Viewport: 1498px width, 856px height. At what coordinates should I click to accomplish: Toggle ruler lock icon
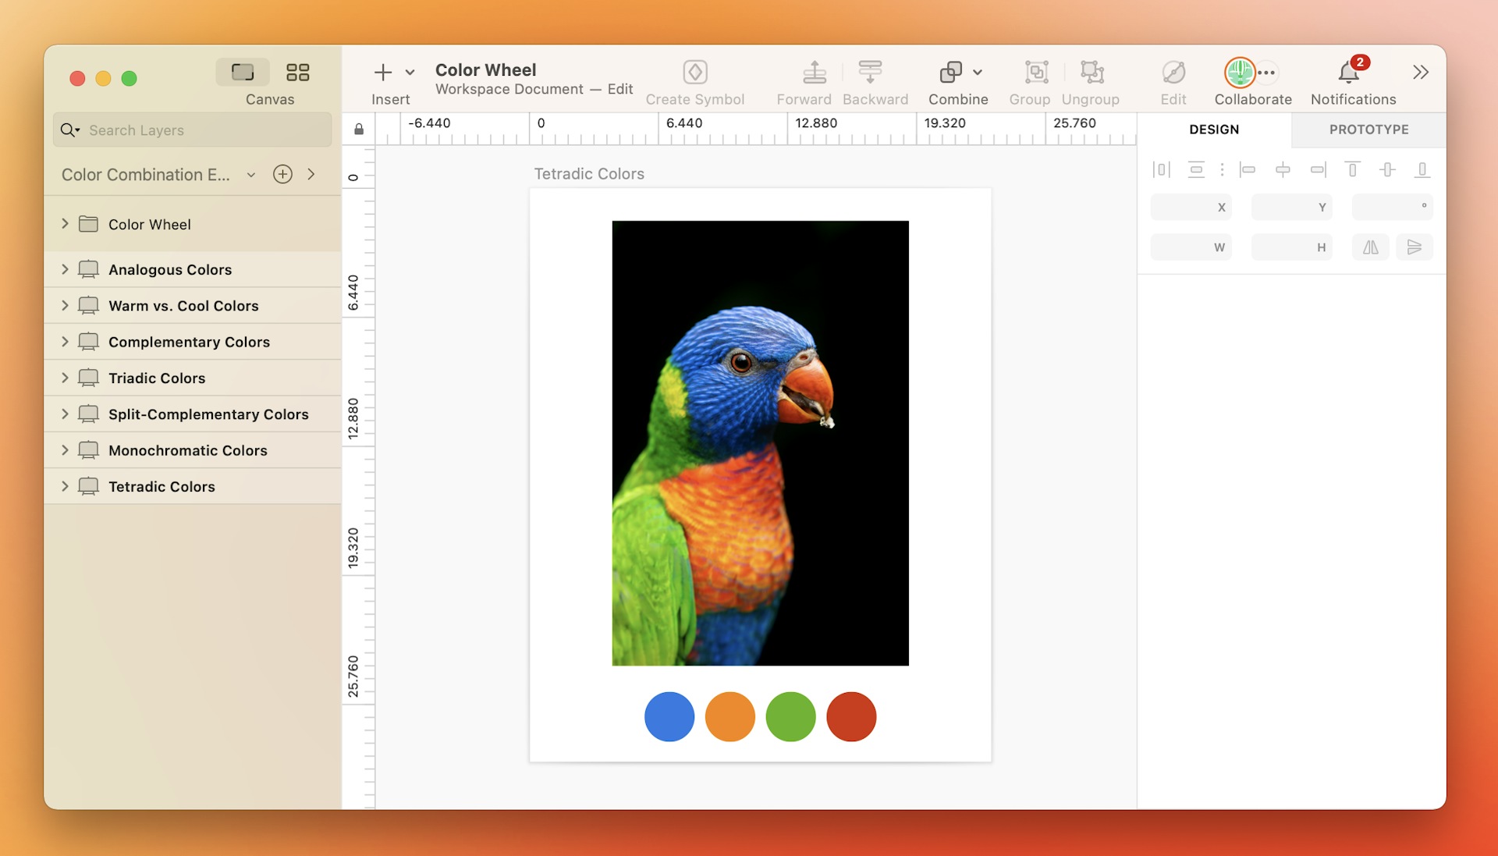pos(359,130)
